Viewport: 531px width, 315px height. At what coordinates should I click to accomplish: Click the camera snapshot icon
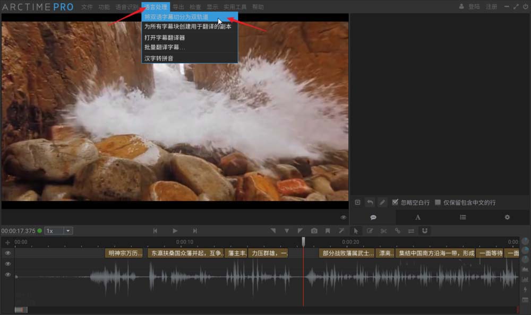(x=314, y=231)
